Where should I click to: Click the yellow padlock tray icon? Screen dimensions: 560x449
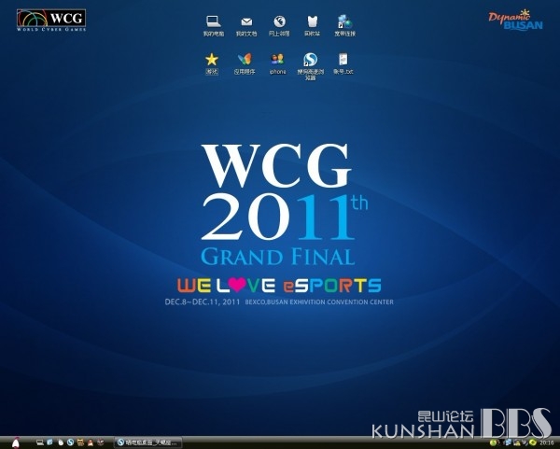517,442
